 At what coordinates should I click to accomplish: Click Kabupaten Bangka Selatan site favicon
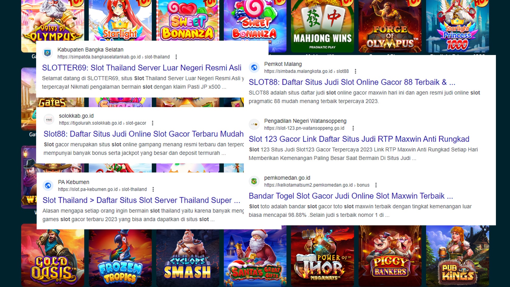(x=48, y=53)
